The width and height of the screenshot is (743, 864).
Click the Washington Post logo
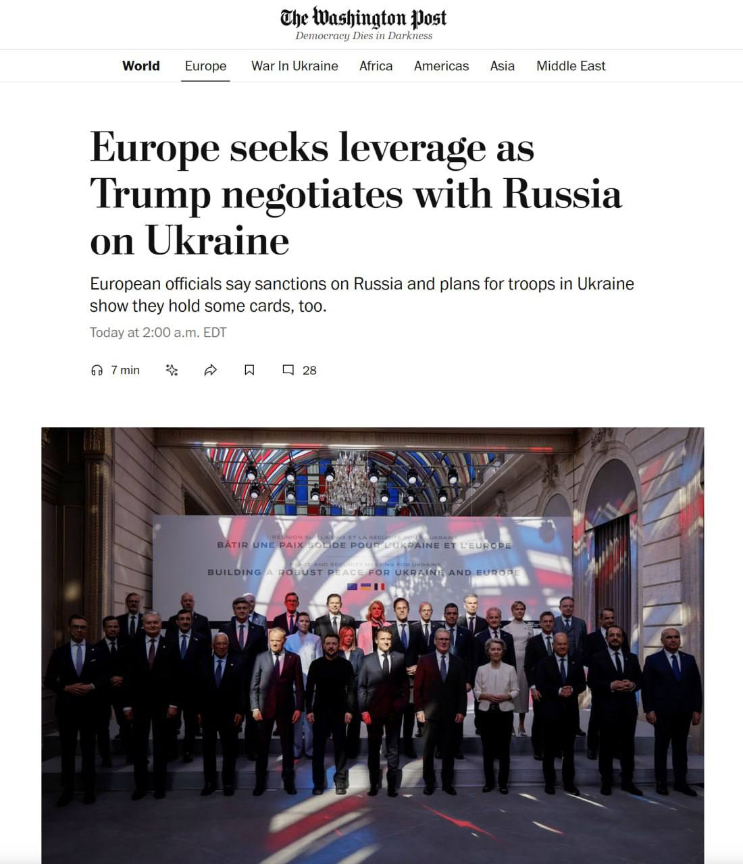click(x=363, y=18)
